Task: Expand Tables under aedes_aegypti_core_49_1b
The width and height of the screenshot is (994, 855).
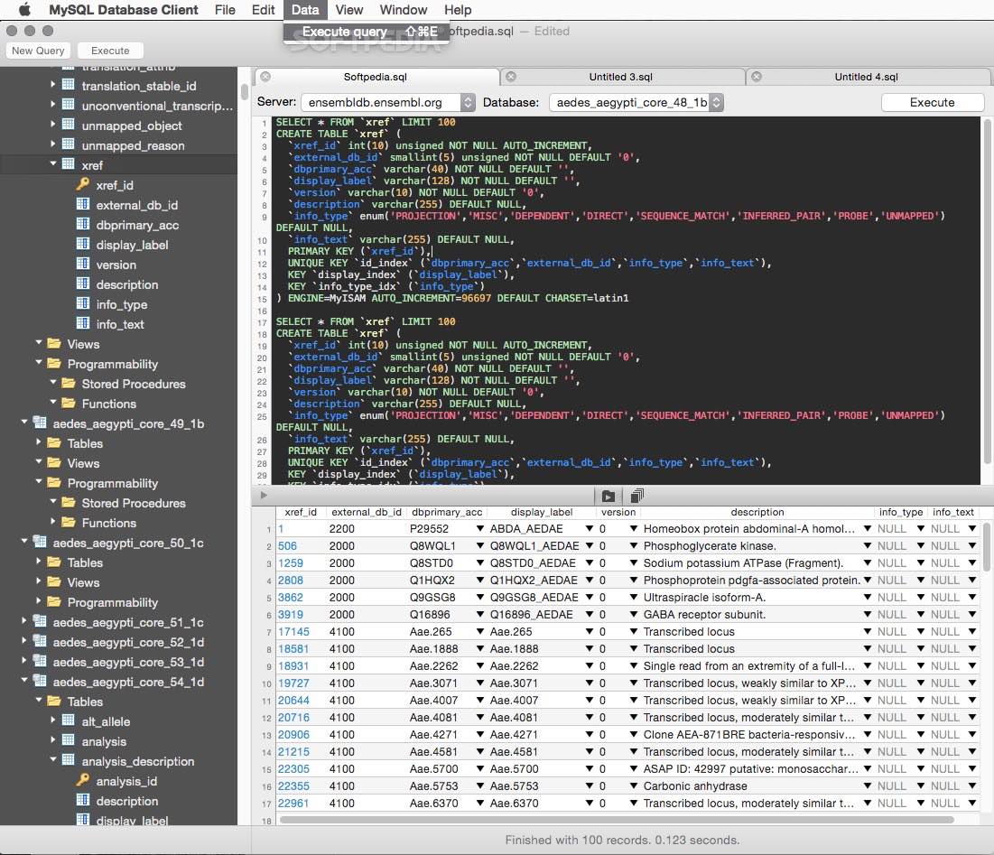Action: (39, 441)
